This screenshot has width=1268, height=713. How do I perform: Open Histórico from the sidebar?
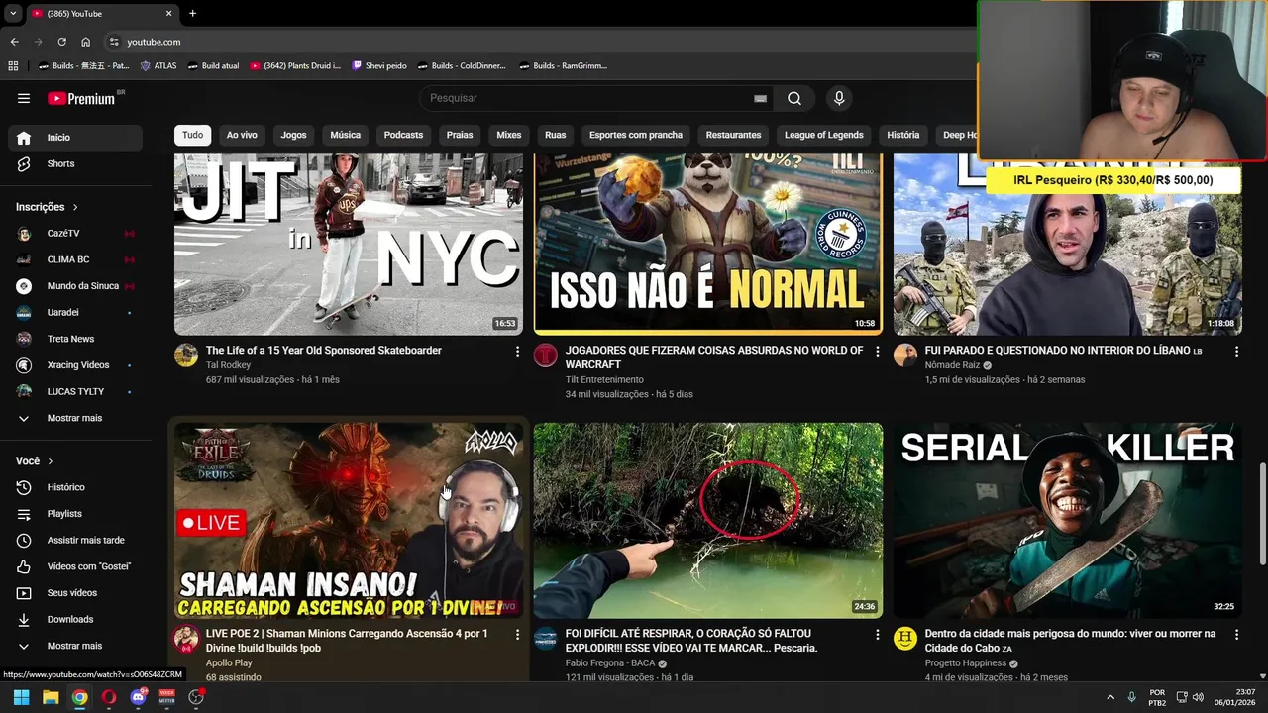(75, 487)
